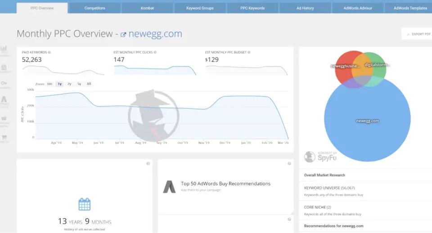This screenshot has width=432, height=233.
Task: Open the Core Niche (2) row
Action: tap(365, 211)
